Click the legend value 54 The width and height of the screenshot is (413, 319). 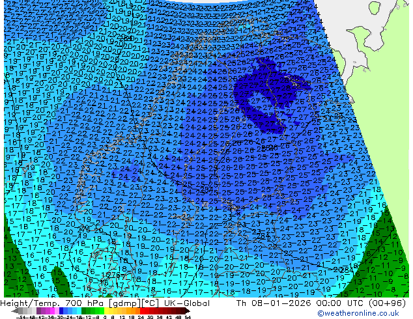tap(188, 318)
